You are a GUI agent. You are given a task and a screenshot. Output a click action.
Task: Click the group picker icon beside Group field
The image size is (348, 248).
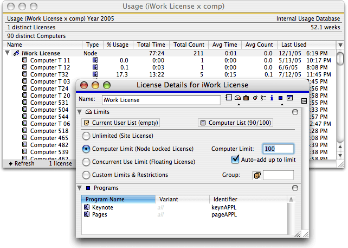coord(257,175)
